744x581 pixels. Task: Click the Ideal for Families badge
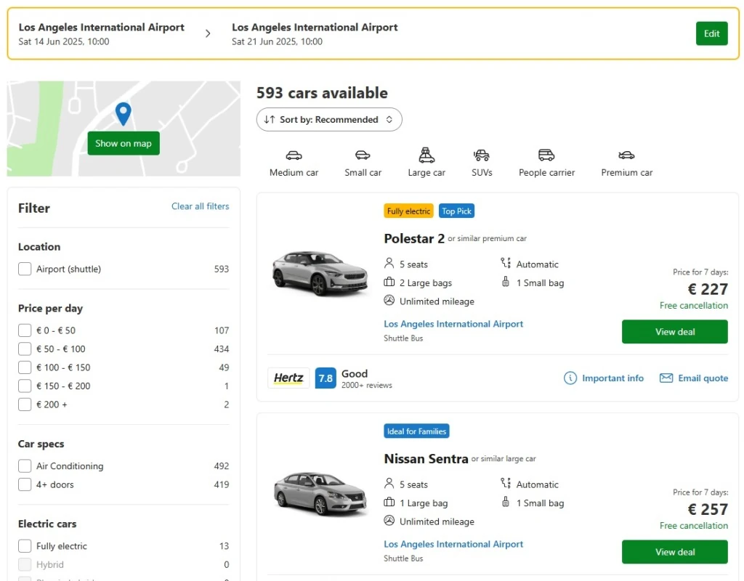(416, 431)
